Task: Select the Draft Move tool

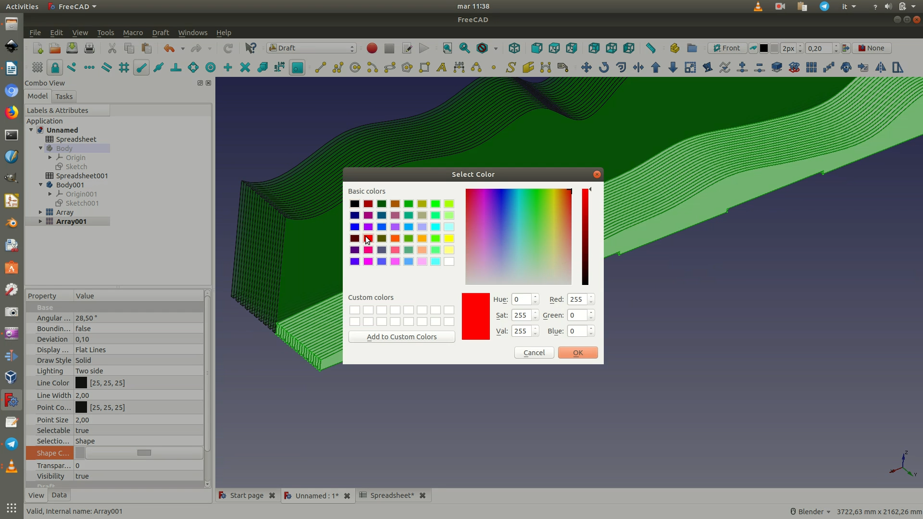Action: [x=586, y=68]
